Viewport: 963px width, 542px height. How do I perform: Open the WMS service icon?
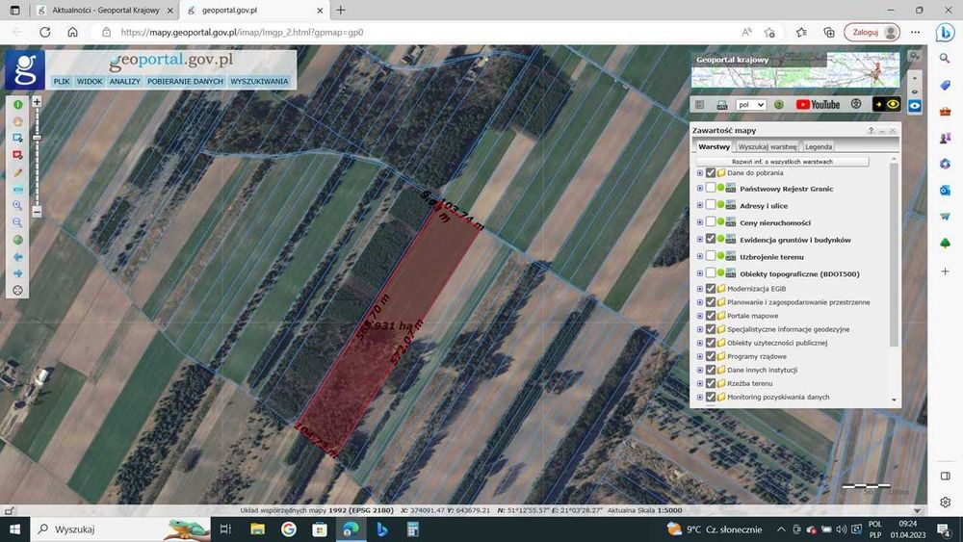[722, 105]
